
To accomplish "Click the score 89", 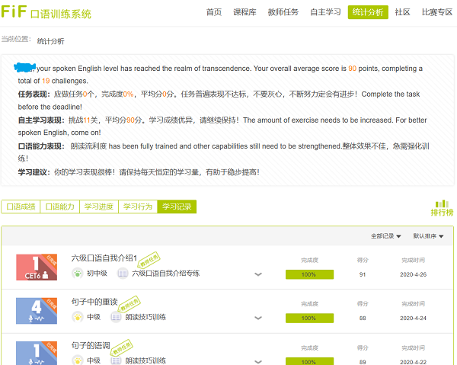I will coord(363,362).
